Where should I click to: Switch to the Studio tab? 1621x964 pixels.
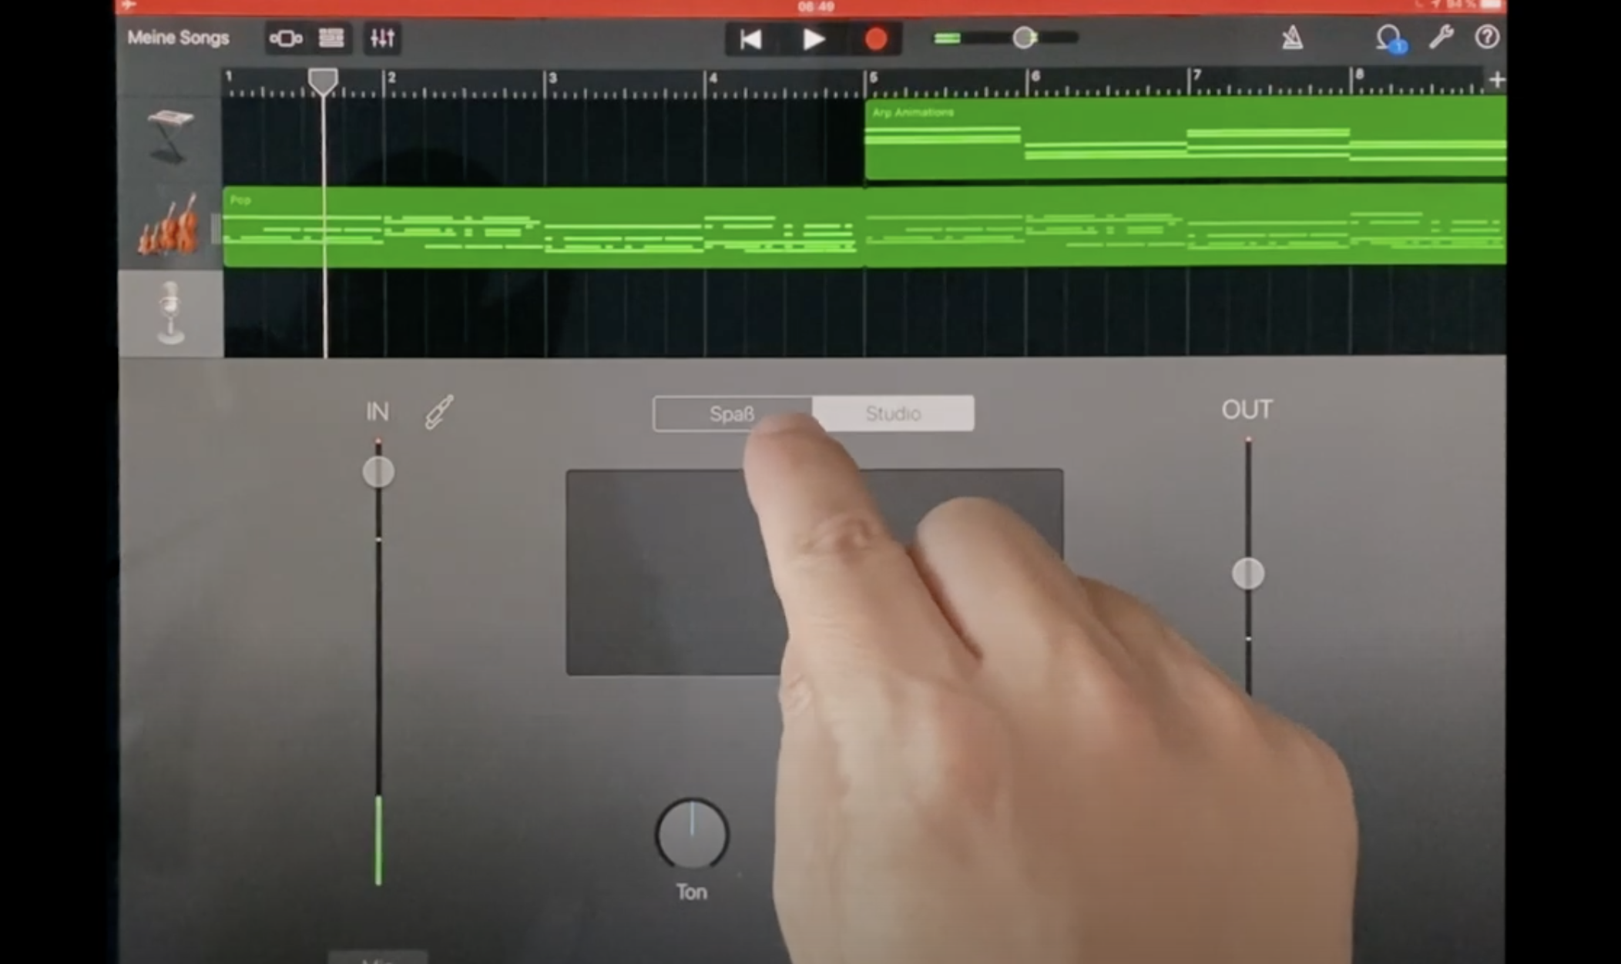[893, 413]
